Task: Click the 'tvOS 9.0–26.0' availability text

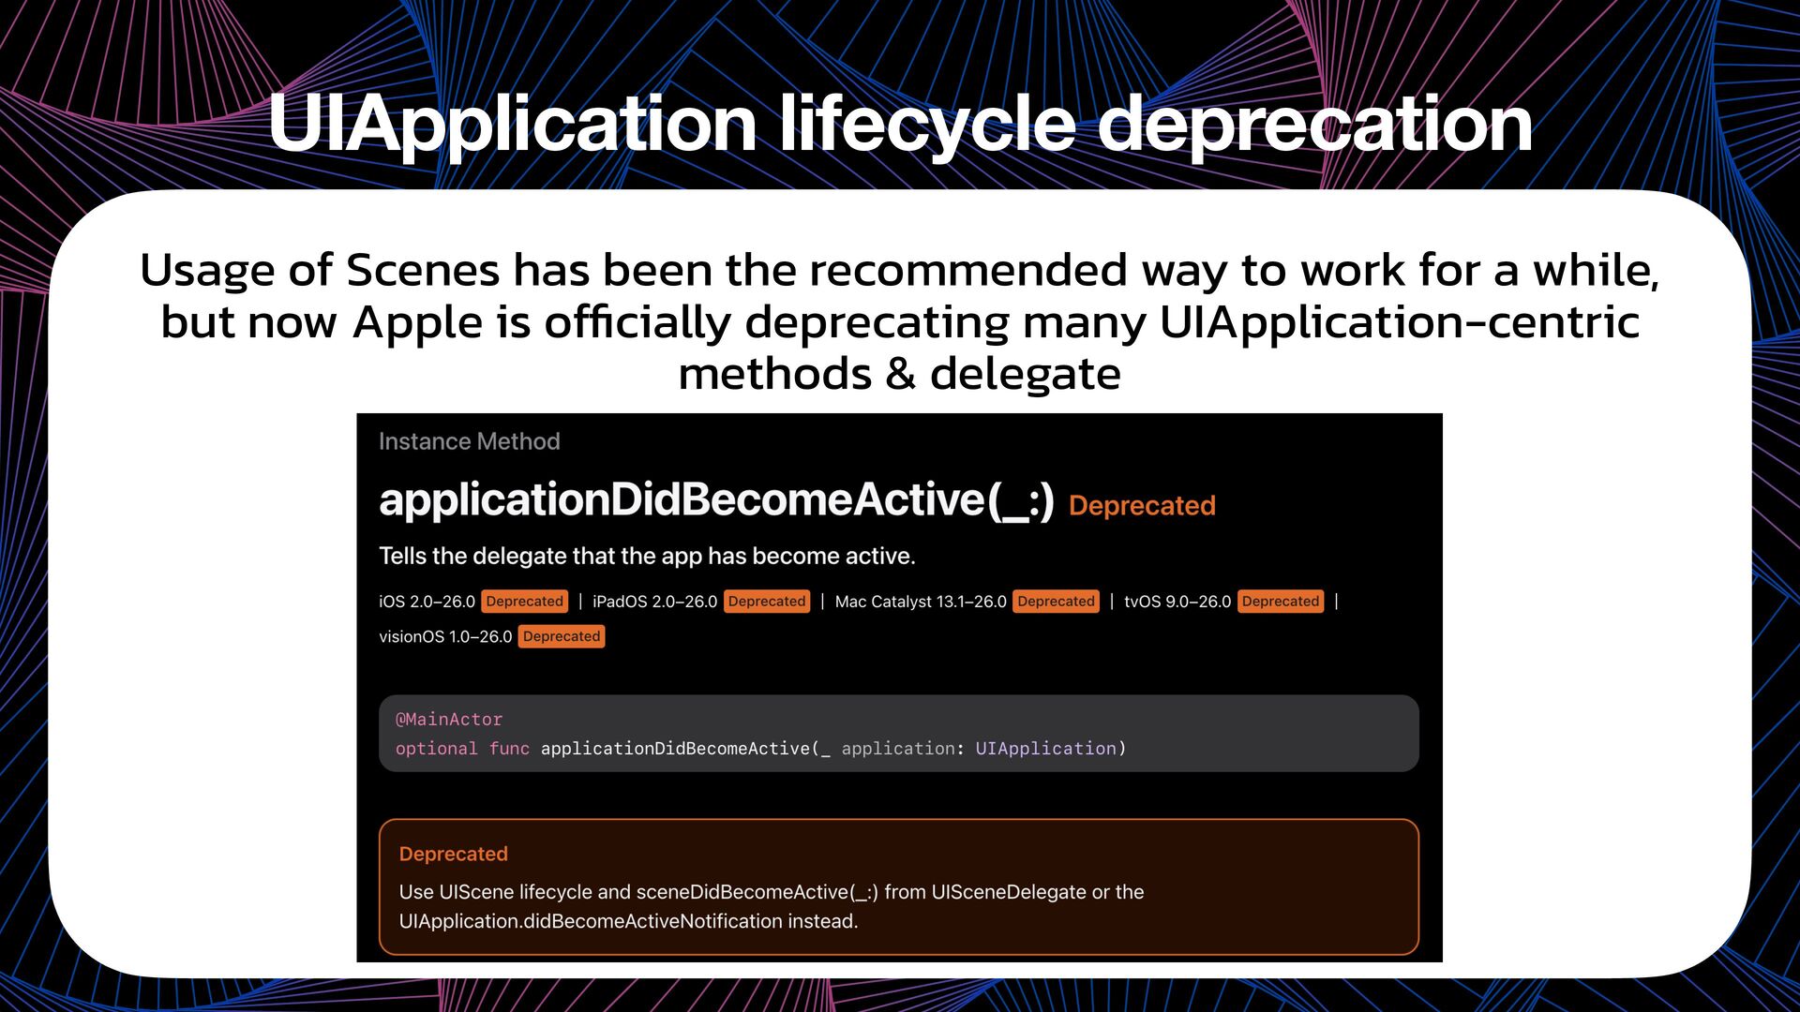Action: 1177,602
